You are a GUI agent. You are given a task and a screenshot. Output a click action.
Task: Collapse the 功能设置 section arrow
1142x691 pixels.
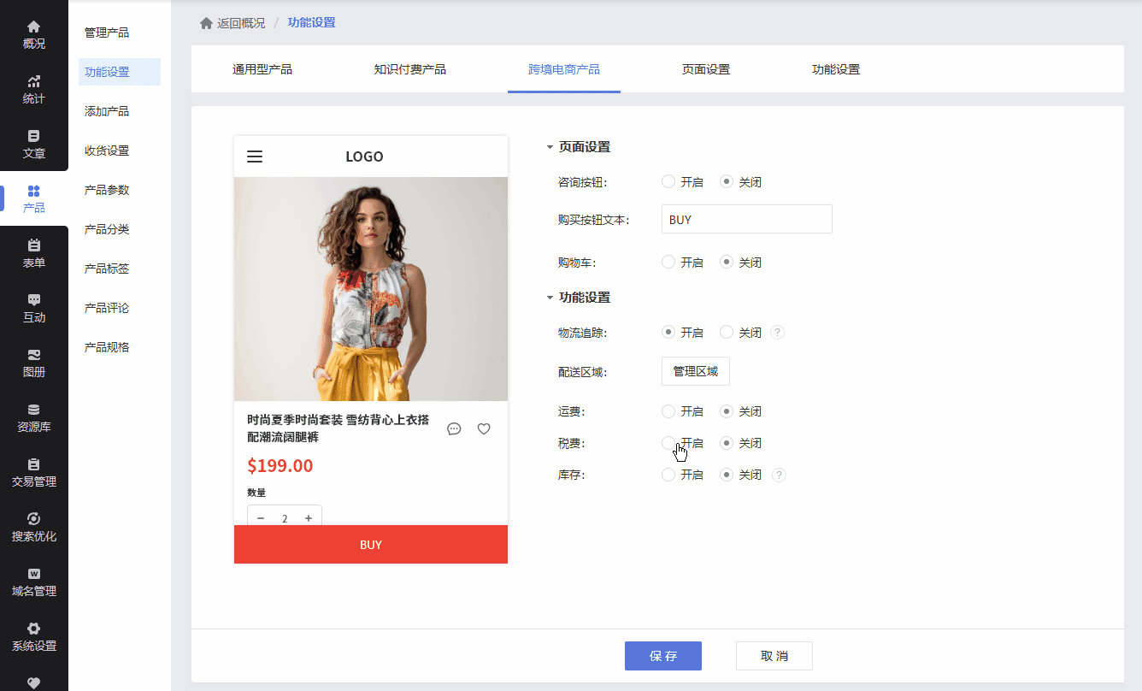[x=550, y=298]
